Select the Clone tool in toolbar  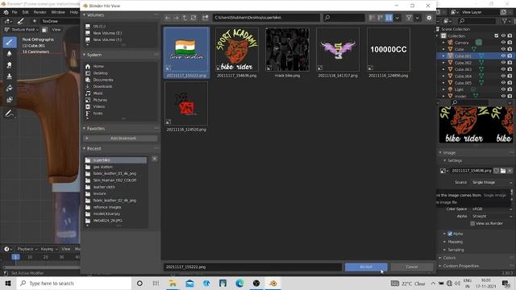tap(10, 77)
